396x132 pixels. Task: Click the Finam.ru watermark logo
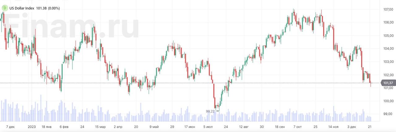(71, 27)
